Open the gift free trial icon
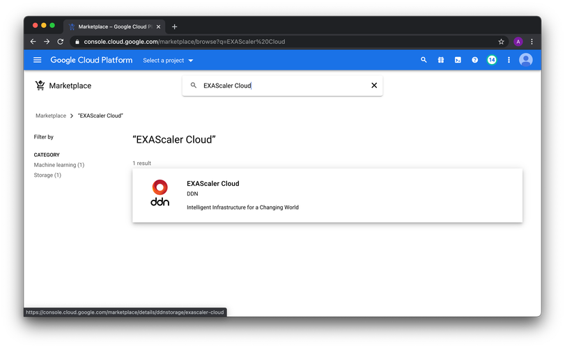Viewport: 565px width, 348px height. point(441,60)
